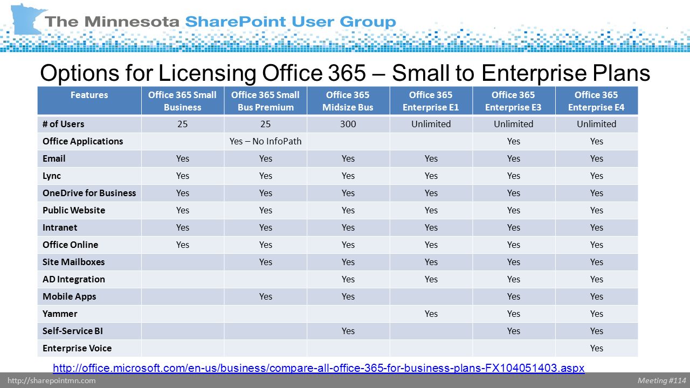Click the OneDrive for Business row label
690x388 pixels.
(89, 193)
